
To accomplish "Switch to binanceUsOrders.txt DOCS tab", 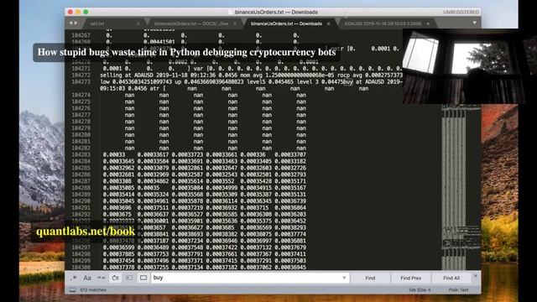I will 191,23.
